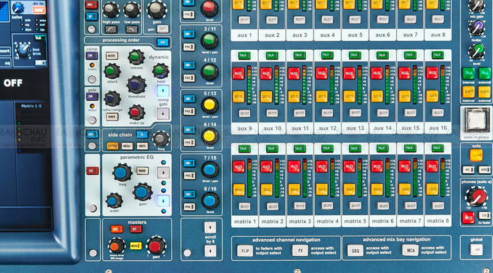Click the side chain LISTEN button
This screenshot has width=493, height=273.
point(113,146)
